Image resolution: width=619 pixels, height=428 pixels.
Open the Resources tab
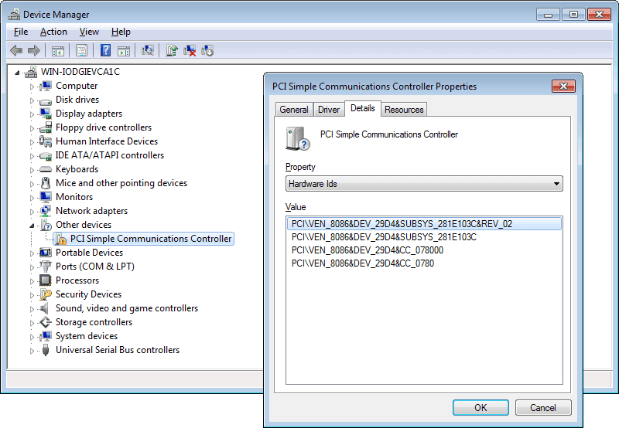point(404,110)
